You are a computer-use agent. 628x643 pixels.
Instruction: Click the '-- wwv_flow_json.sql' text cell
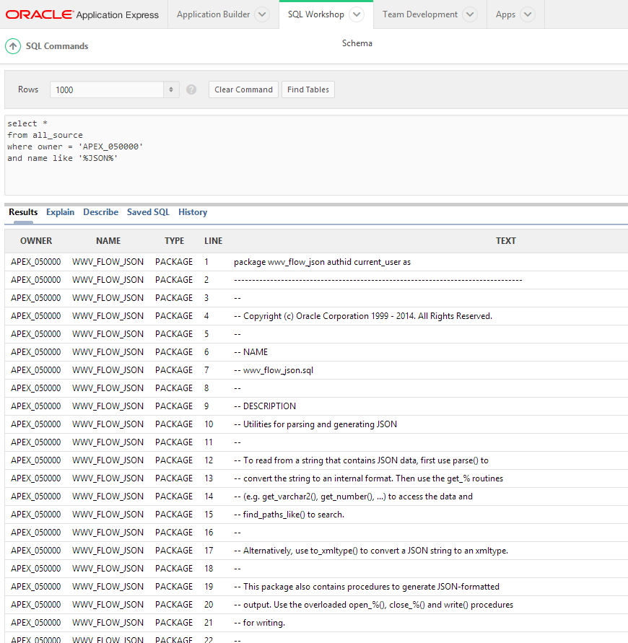coord(274,370)
